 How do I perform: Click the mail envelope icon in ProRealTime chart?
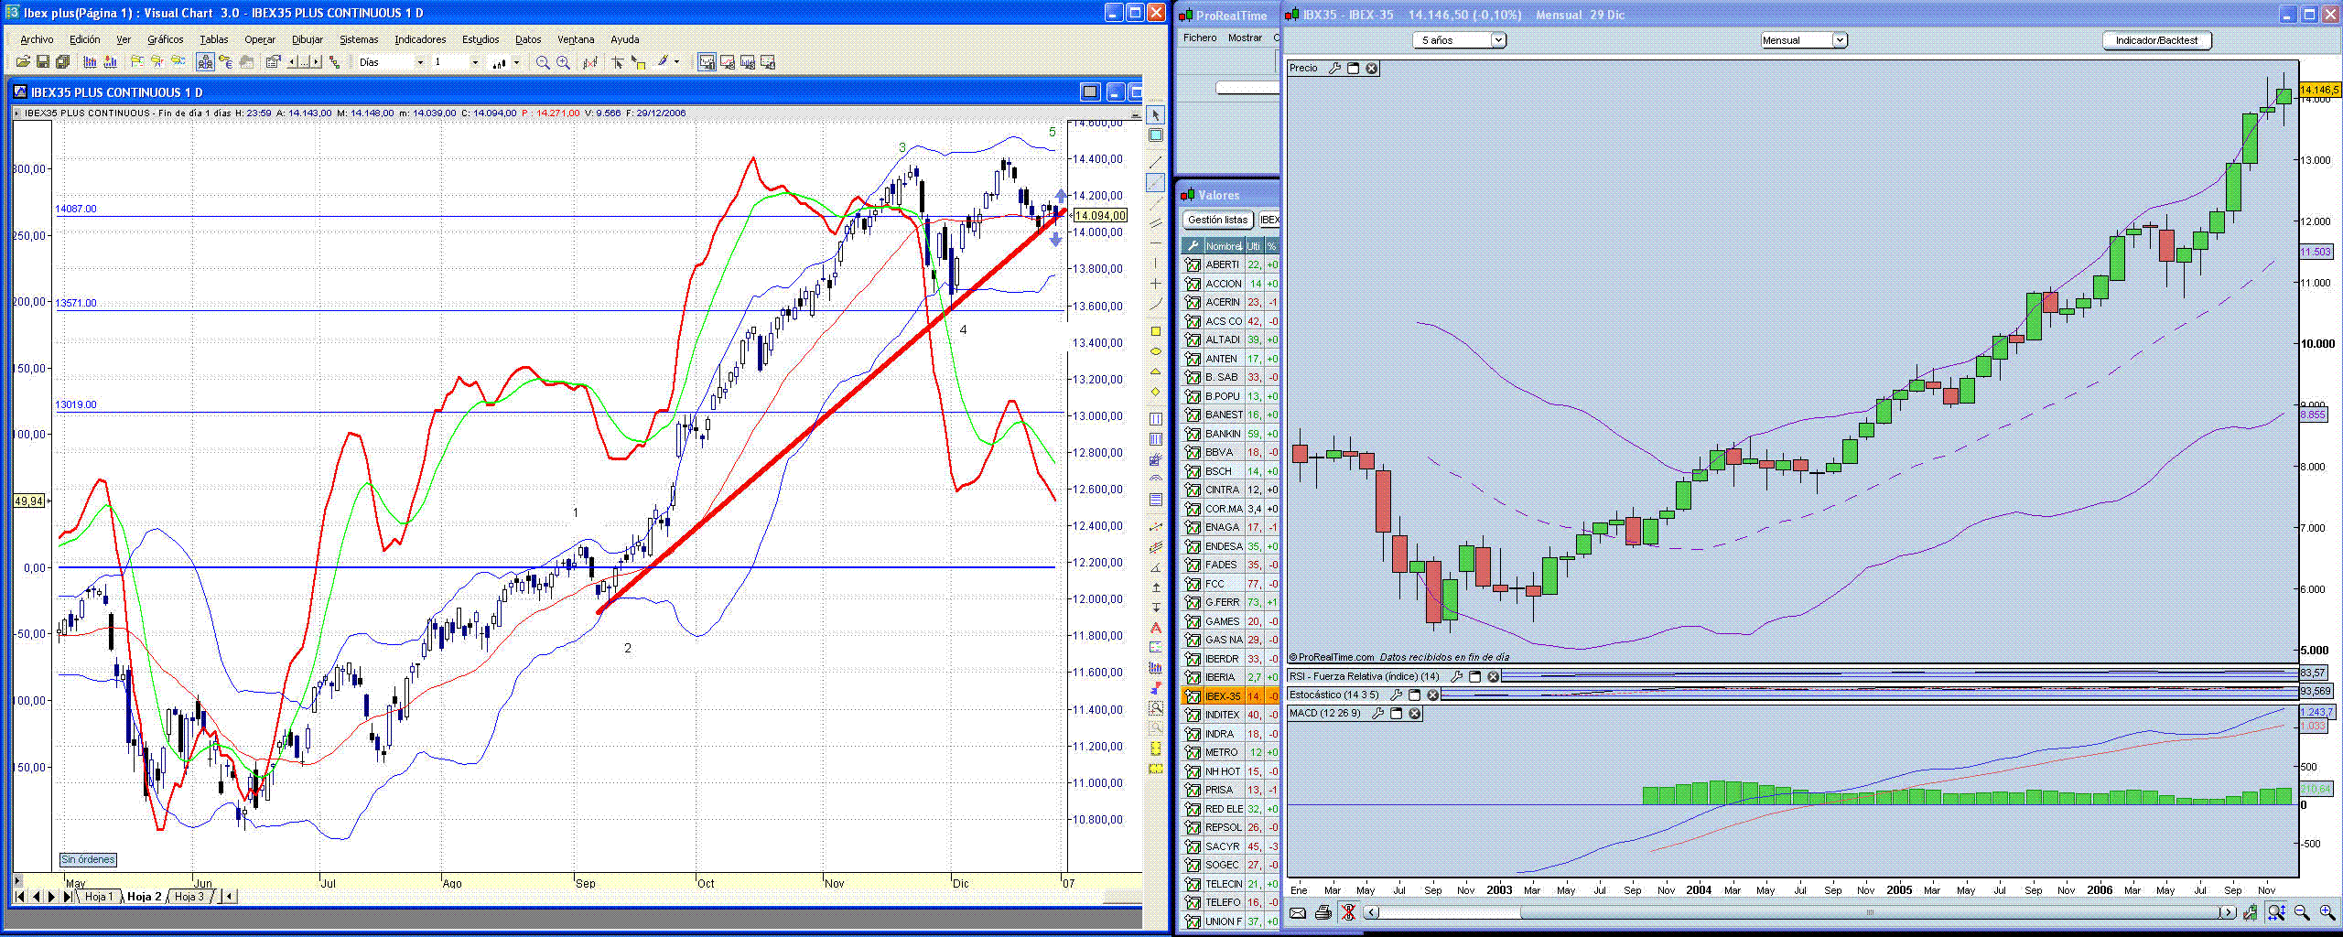(1298, 912)
